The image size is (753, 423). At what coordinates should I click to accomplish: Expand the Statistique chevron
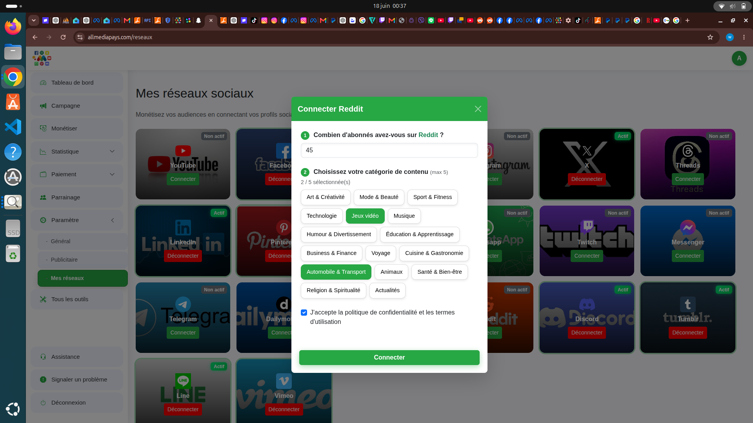point(112,152)
